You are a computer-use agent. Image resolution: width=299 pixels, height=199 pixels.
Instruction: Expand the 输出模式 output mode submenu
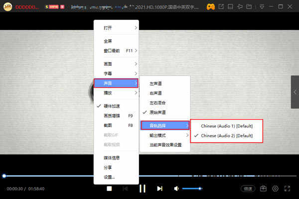click(x=165, y=135)
